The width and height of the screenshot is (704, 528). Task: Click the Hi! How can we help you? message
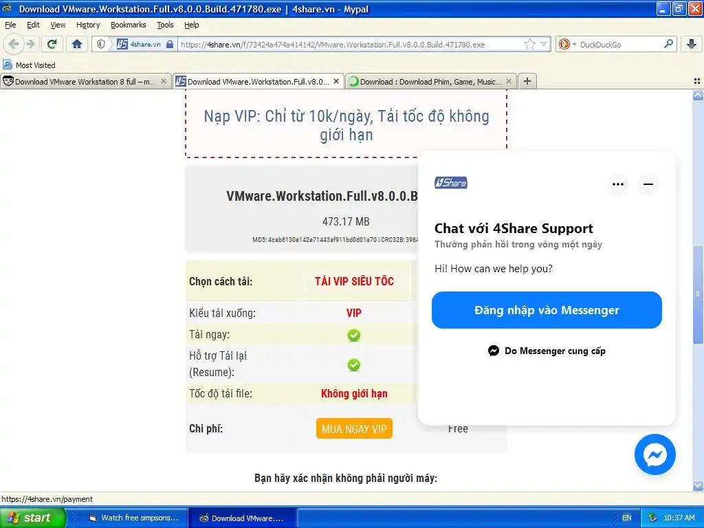(x=494, y=269)
